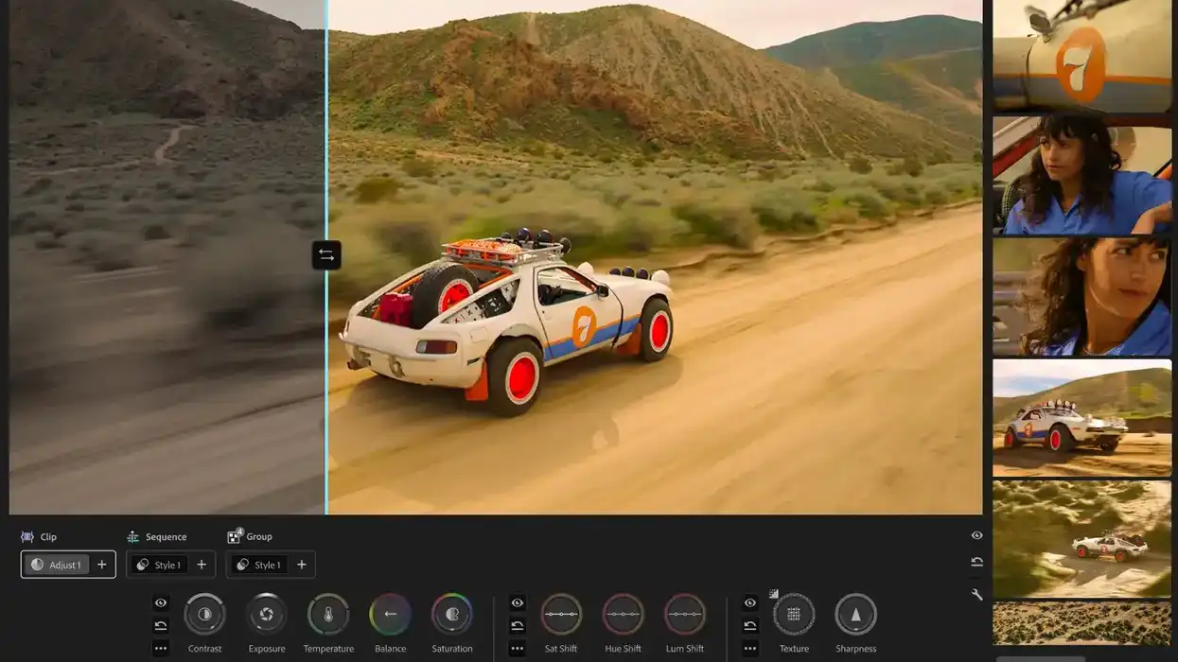Select the rally car side-view thumbnail
This screenshot has width=1178, height=662.
click(x=1082, y=418)
